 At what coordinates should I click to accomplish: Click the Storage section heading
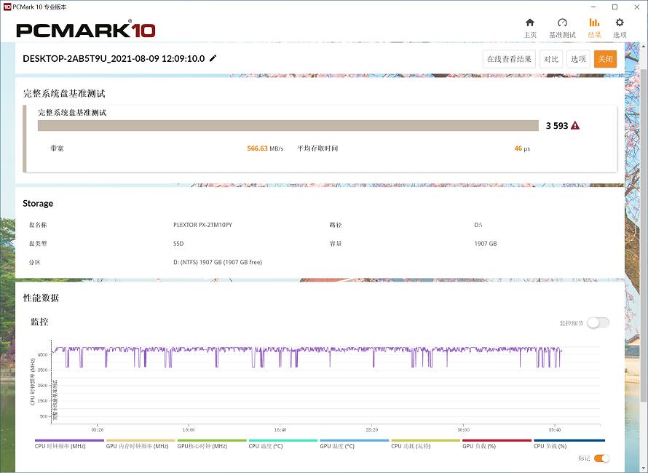(38, 203)
